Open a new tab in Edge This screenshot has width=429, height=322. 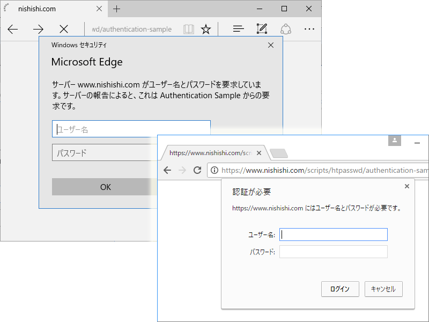[116, 9]
